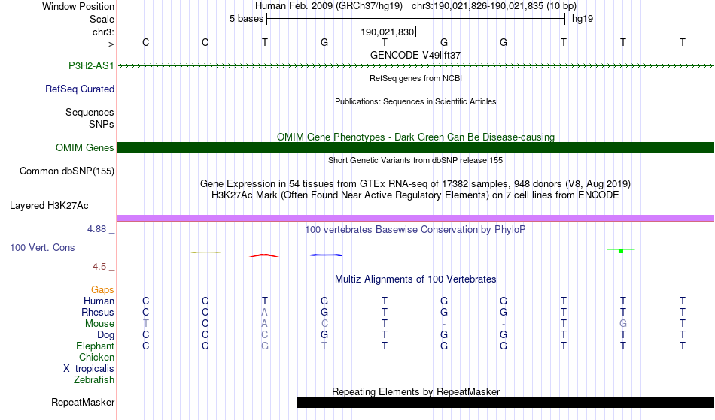Click the red PhyloP conservation mark
Viewport: 715px width, 420px height.
click(264, 255)
